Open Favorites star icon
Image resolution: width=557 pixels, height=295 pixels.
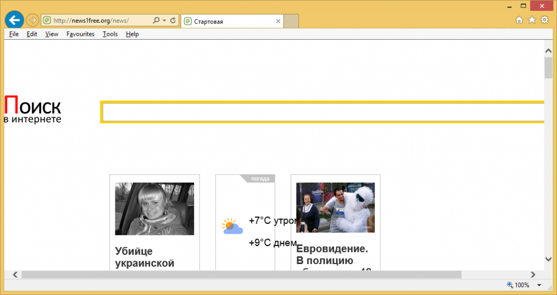[531, 20]
